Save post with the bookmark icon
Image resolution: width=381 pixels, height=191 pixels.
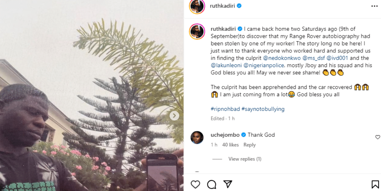(x=375, y=184)
